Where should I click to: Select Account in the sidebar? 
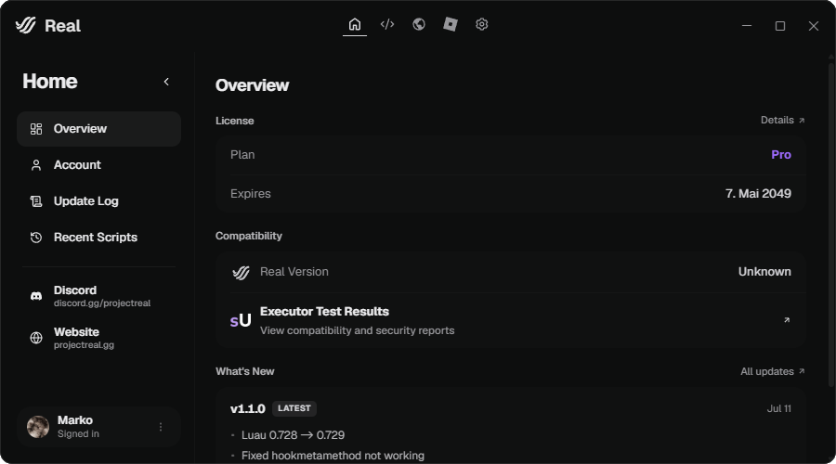[x=98, y=165]
